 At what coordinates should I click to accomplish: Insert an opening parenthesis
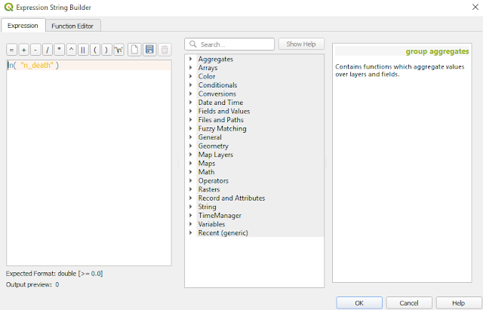pyautogui.click(x=95, y=50)
